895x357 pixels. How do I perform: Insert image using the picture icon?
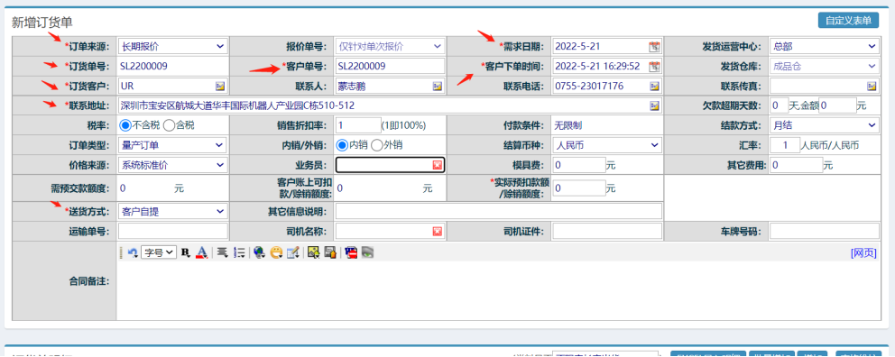(312, 252)
